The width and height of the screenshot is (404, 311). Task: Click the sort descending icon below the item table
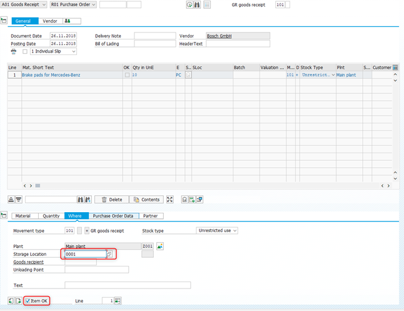(x=19, y=200)
